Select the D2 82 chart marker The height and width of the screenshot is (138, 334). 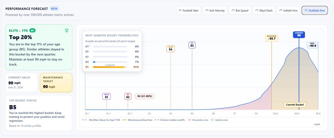tap(128, 96)
